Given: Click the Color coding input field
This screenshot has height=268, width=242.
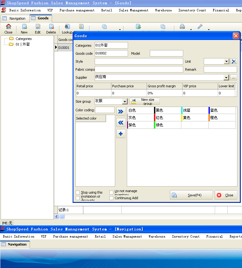Looking at the screenshot, I should click(x=104, y=110).
